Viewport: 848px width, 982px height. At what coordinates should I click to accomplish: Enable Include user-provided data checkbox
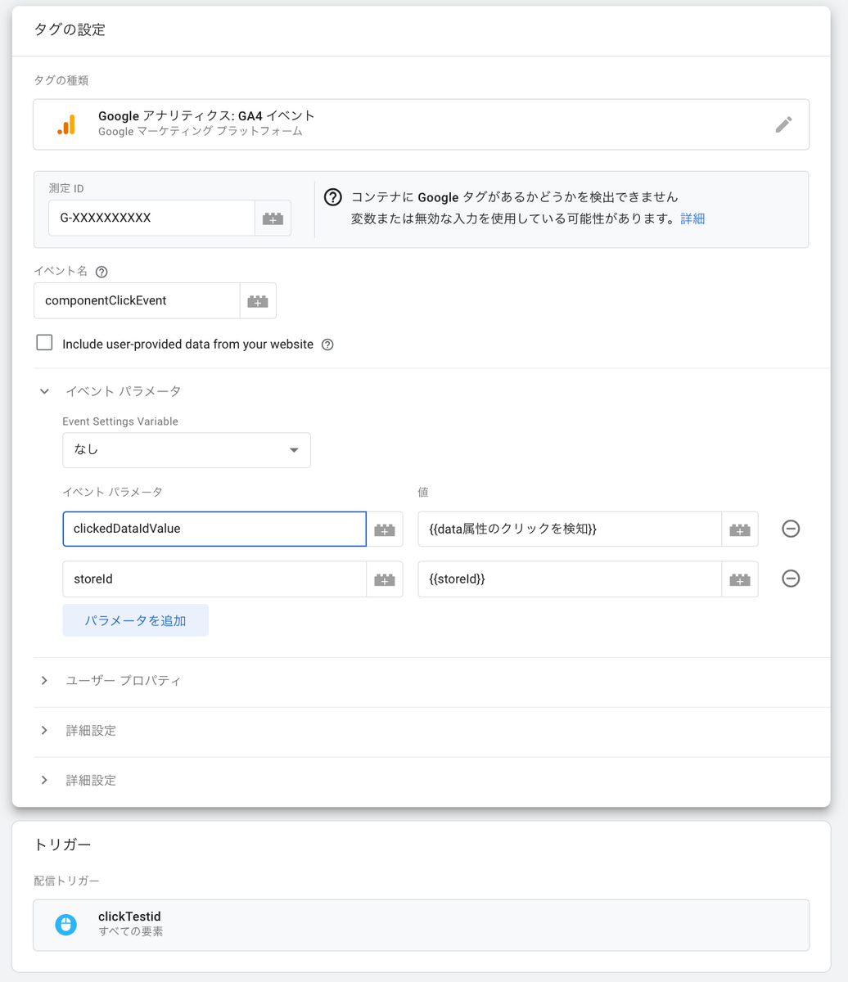(x=44, y=343)
